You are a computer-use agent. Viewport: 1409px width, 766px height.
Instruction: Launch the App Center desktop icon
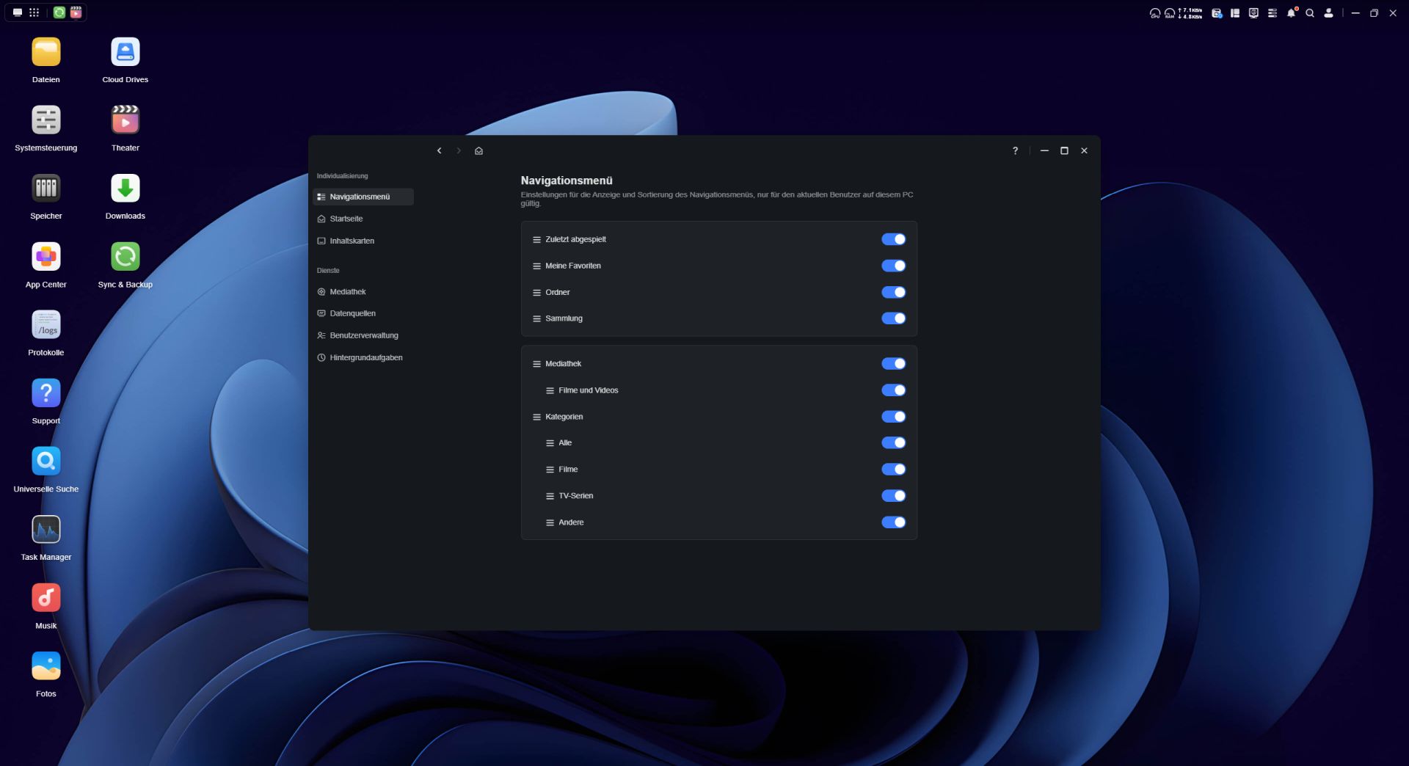45,257
